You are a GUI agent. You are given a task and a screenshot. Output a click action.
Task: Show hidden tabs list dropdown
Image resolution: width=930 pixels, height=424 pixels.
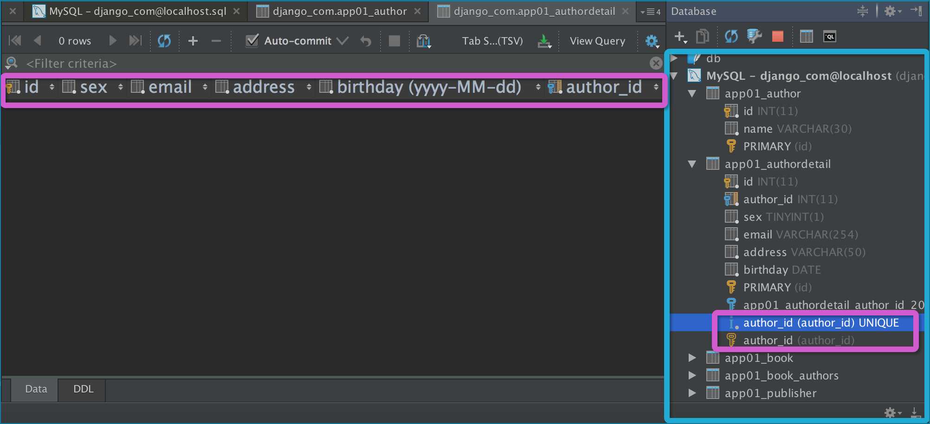pos(651,12)
